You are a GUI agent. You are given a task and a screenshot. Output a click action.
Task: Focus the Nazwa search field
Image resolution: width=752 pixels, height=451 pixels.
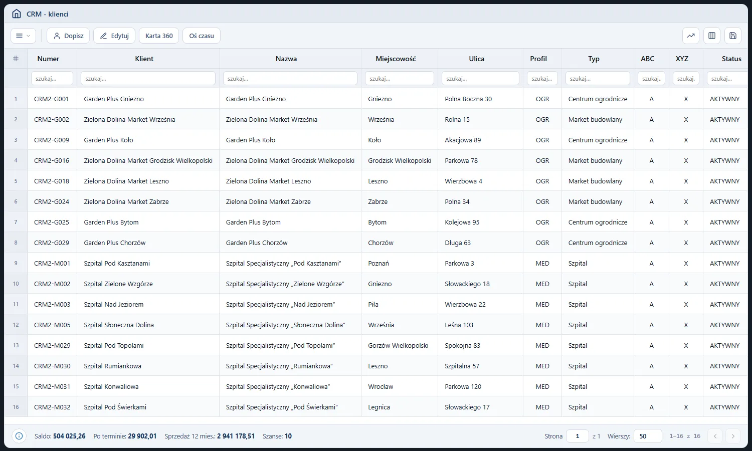[x=290, y=79]
